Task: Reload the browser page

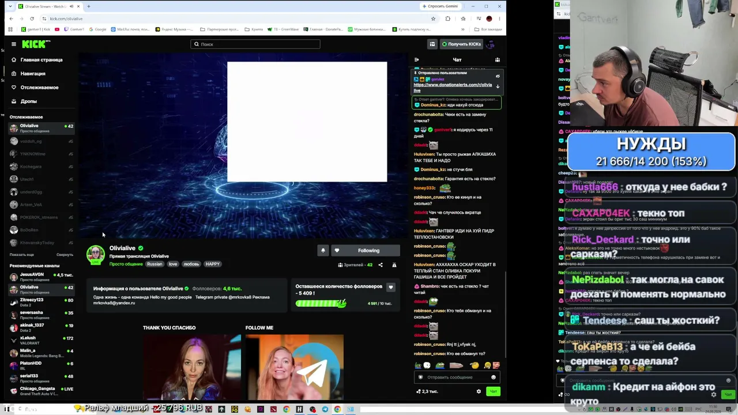Action: [32, 18]
